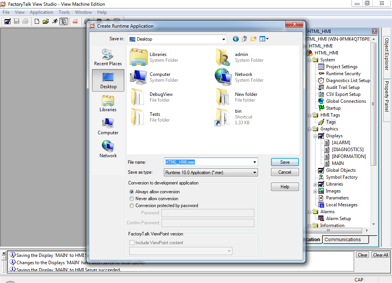Image resolution: width=392 pixels, height=283 pixels.
Task: Open Symbol Factory in explorer tree
Action: [341, 177]
